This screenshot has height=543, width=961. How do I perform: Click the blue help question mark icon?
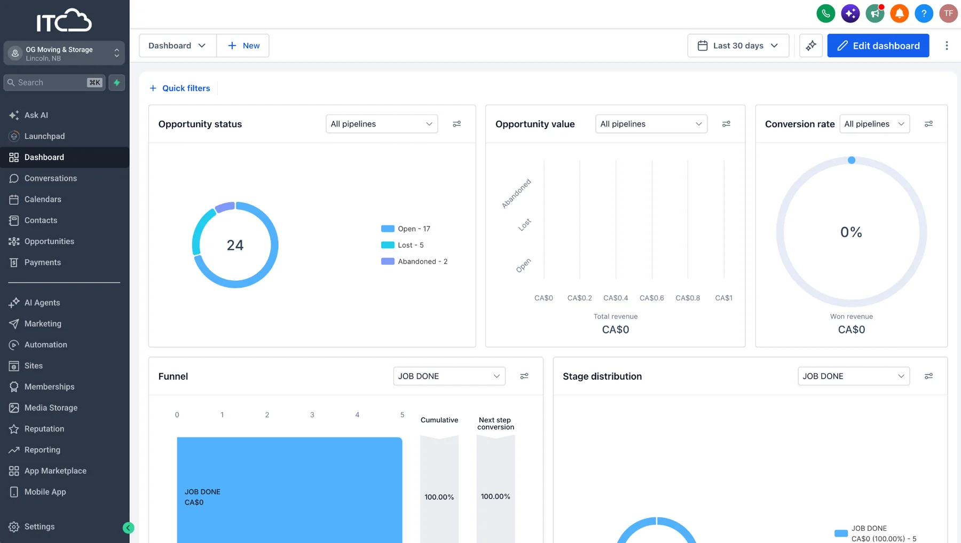point(924,13)
